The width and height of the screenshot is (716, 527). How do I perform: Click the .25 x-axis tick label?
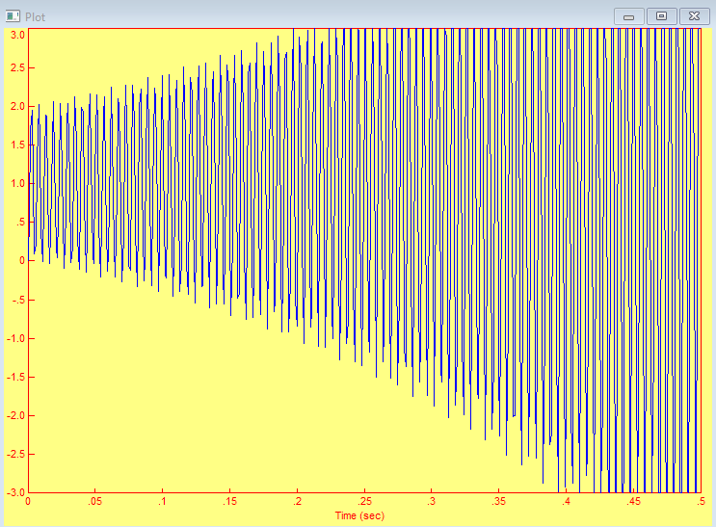pyautogui.click(x=364, y=502)
